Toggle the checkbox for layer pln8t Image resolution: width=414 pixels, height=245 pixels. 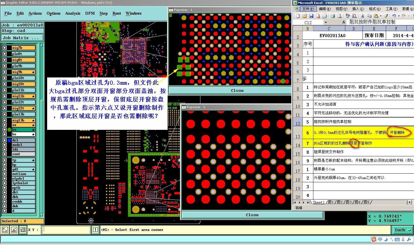click(5, 54)
